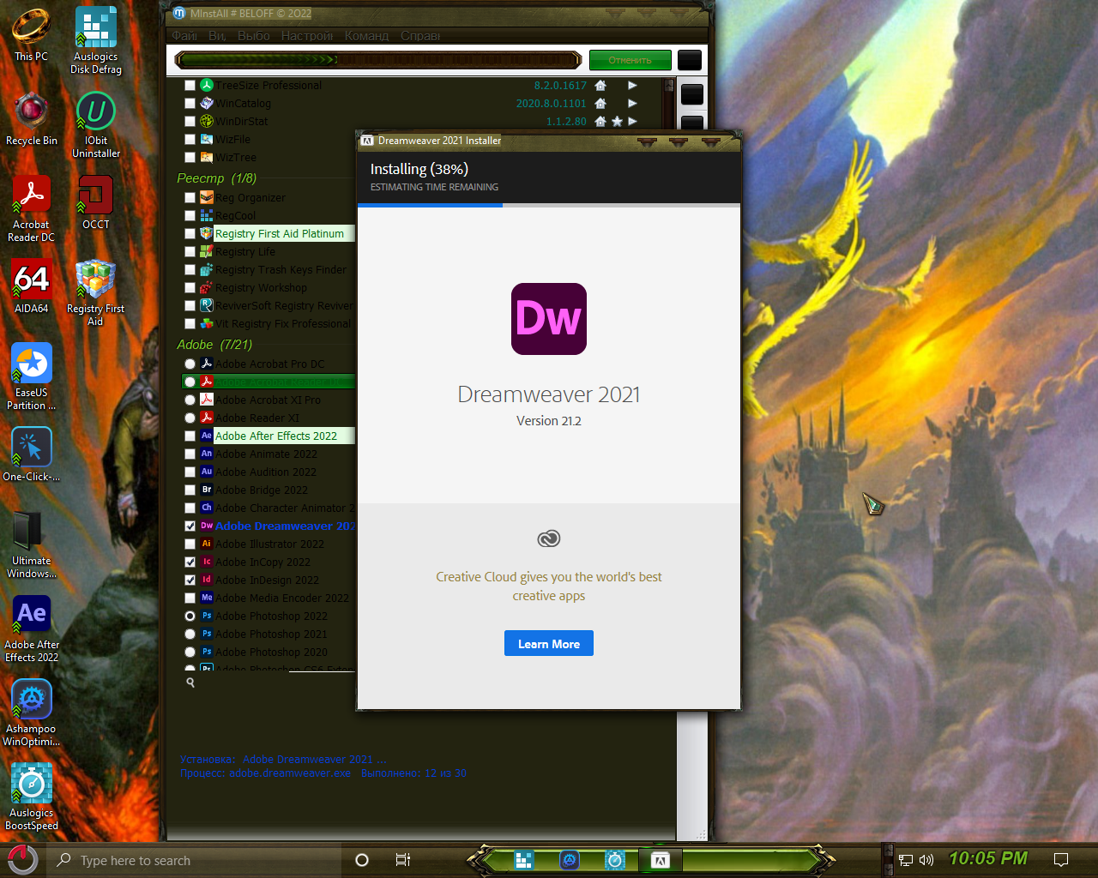
Task: Open Auslogics Disk Defrag in the taskbar
Action: [x=524, y=860]
